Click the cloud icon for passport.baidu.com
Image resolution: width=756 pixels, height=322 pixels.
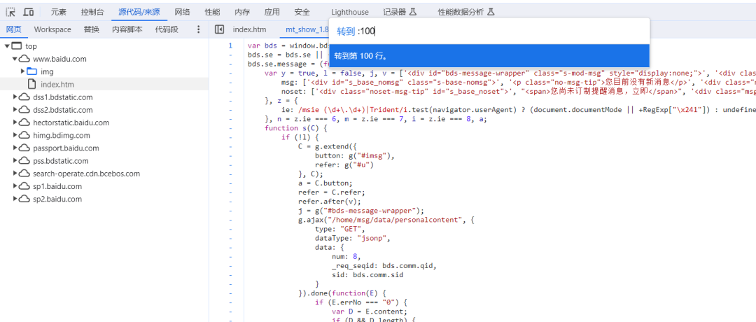click(x=24, y=148)
